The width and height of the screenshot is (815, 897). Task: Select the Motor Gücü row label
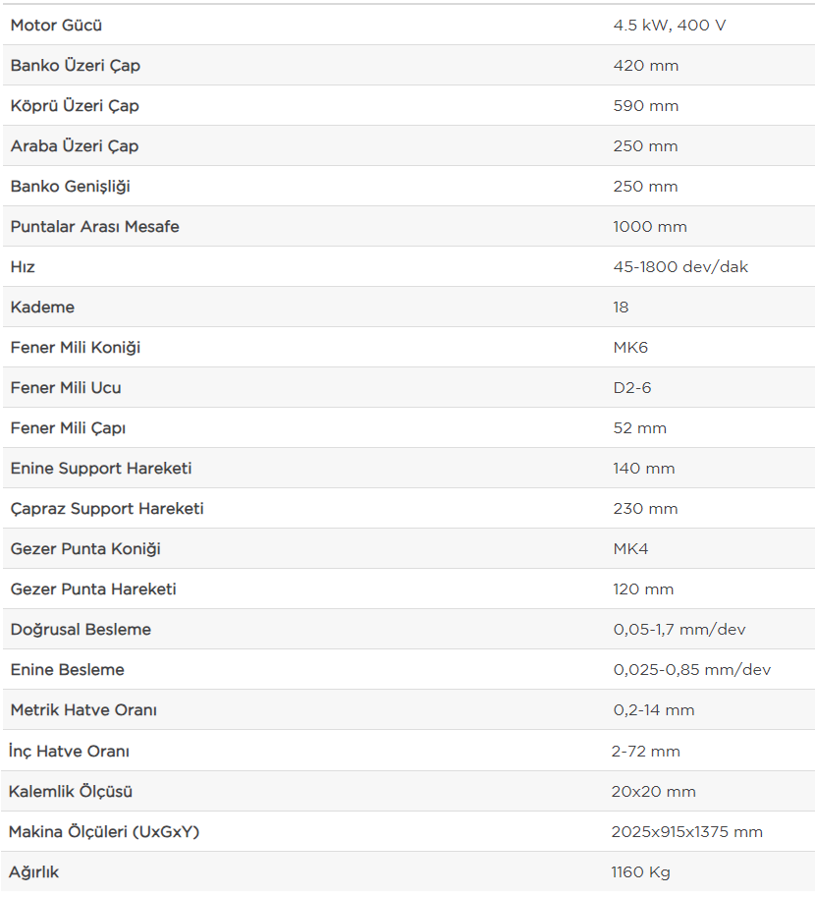[x=56, y=26]
